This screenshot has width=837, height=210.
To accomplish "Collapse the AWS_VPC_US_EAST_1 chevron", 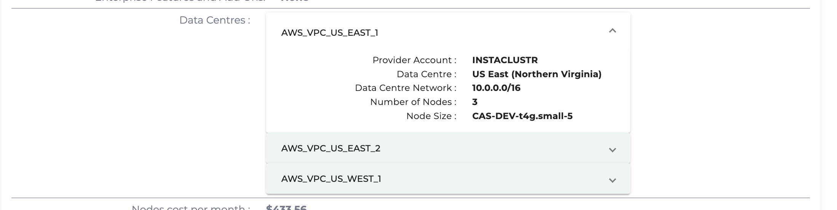I will point(612,31).
